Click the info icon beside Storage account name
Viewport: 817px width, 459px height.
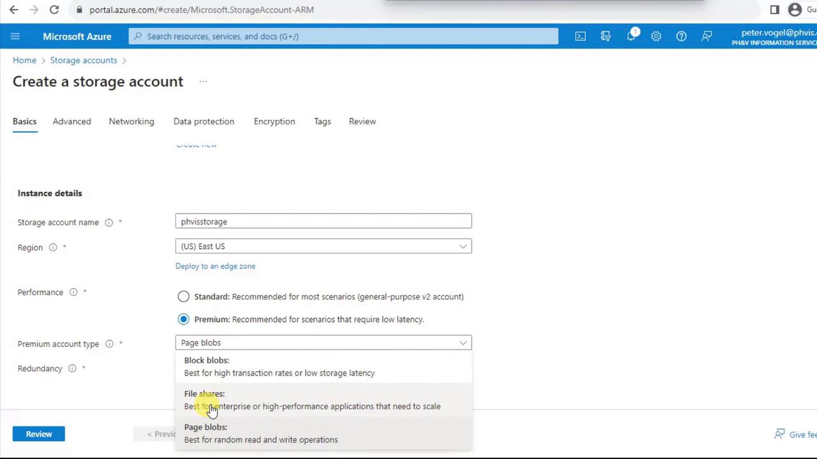[109, 222]
